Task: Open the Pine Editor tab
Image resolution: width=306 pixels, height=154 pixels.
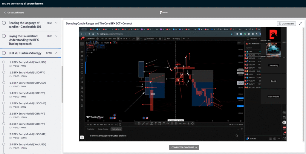Action: [91, 129]
